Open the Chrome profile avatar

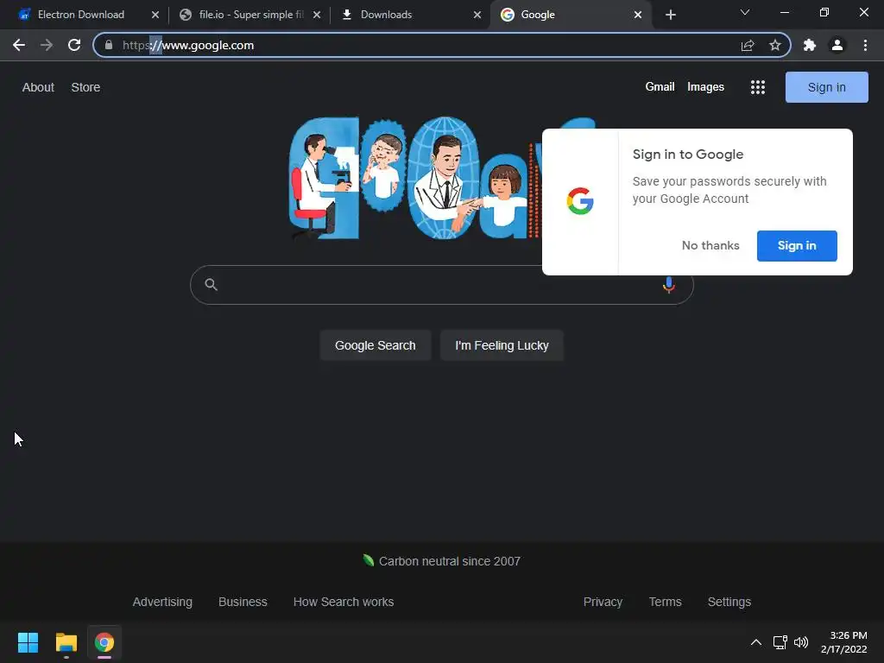(837, 45)
